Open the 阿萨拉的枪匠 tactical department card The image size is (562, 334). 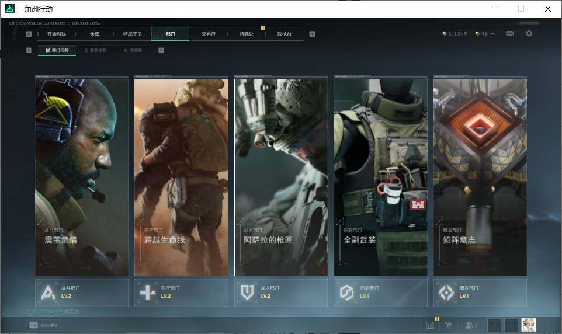pyautogui.click(x=281, y=178)
